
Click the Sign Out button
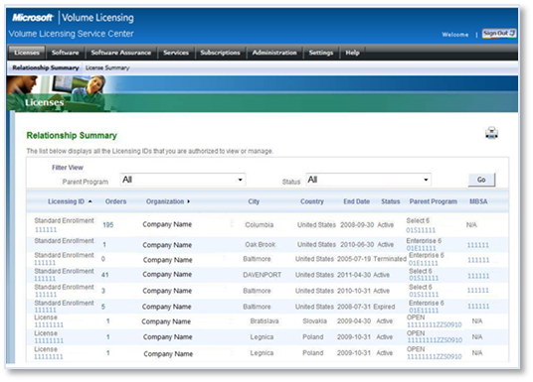point(499,34)
